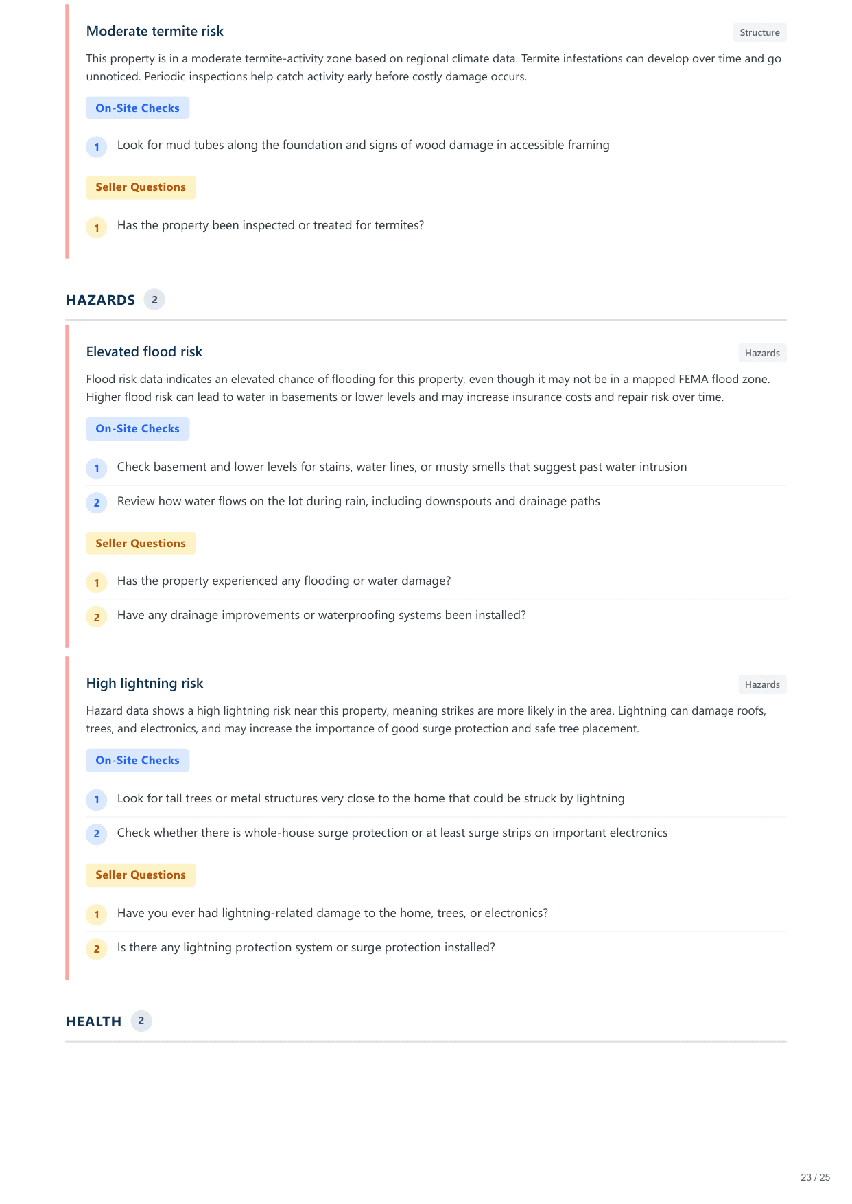Viewport: 852px width, 1204px height.
Task: Click the Elevated flood risk heading
Action: [144, 352]
